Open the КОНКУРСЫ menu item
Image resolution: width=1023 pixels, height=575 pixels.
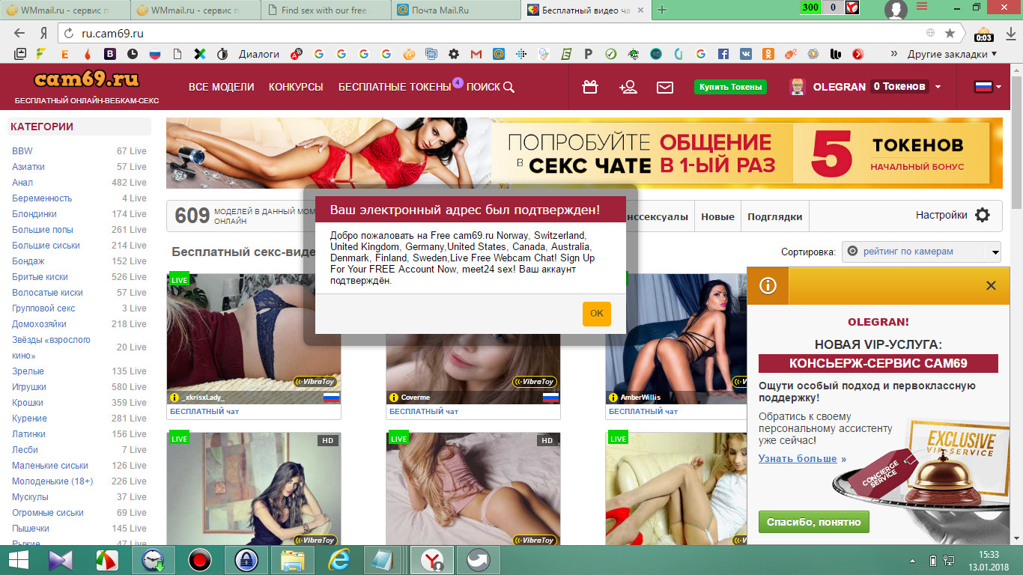296,87
